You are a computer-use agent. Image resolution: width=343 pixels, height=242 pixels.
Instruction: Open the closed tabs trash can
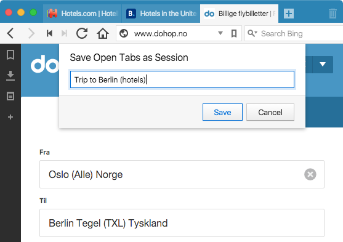click(x=333, y=14)
